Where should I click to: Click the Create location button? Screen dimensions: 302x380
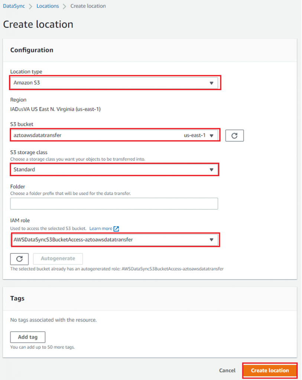pos(270,370)
